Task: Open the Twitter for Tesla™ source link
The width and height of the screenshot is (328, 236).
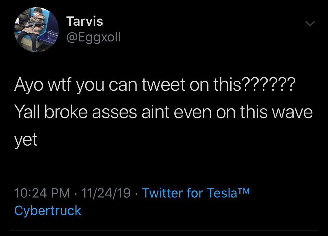Action: point(196,193)
